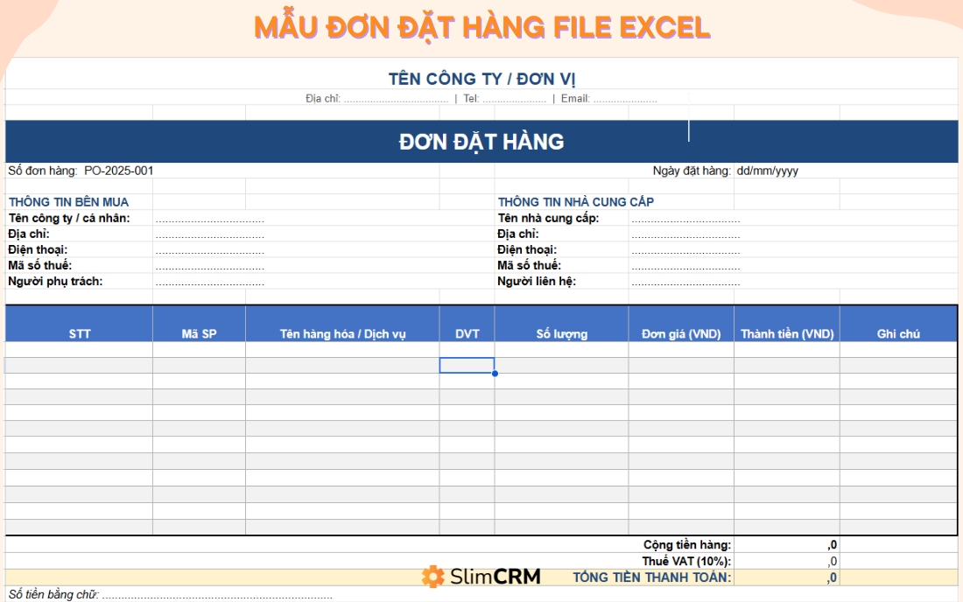Select the value cell beside 'Thuế VAT (10%):'
This screenshot has width=963, height=602.
click(787, 562)
